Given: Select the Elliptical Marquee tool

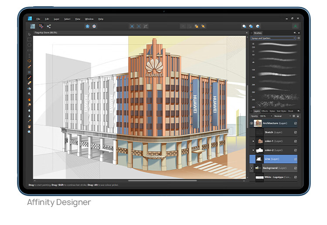Looking at the screenshot, I should pyautogui.click(x=29, y=45).
